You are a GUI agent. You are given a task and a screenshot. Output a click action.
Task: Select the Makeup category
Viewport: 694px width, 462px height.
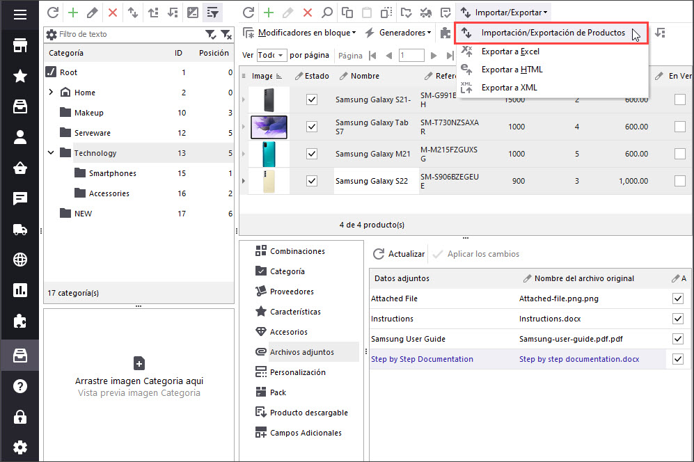[88, 113]
